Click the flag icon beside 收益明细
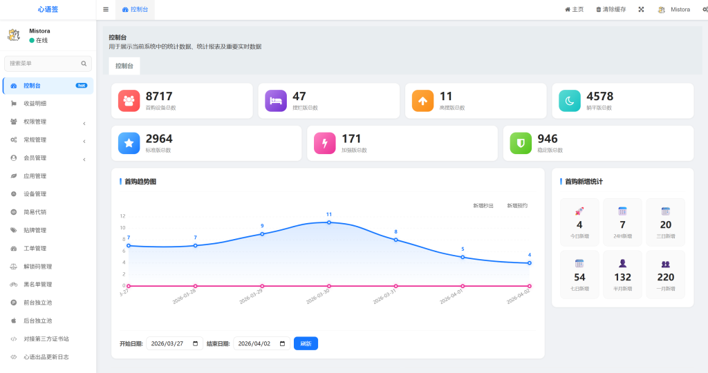Viewport: 708px width, 373px height. point(14,104)
